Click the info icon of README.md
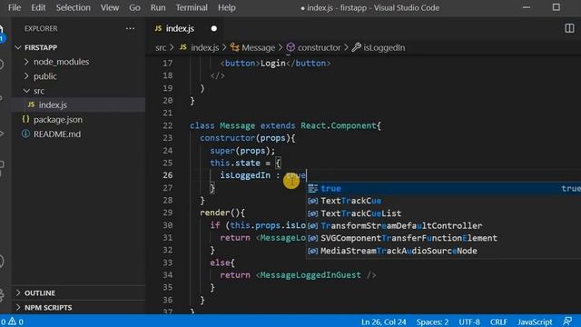The height and width of the screenshot is (327, 581). 25,134
